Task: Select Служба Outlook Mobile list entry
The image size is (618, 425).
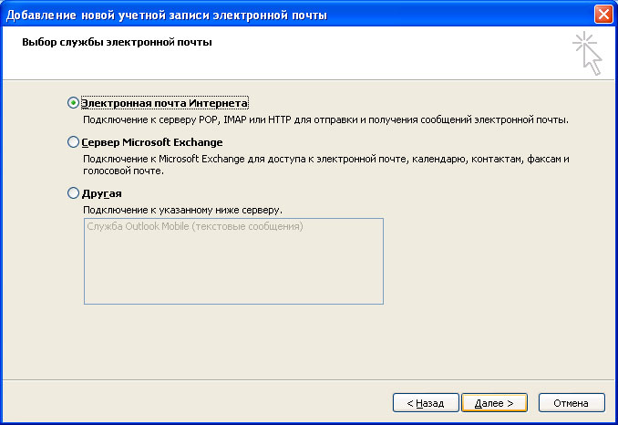Action: point(194,226)
